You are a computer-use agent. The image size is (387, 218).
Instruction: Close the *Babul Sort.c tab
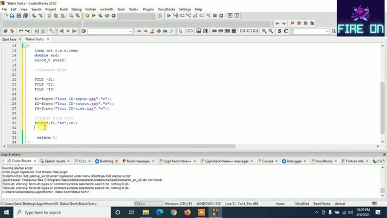point(48,39)
